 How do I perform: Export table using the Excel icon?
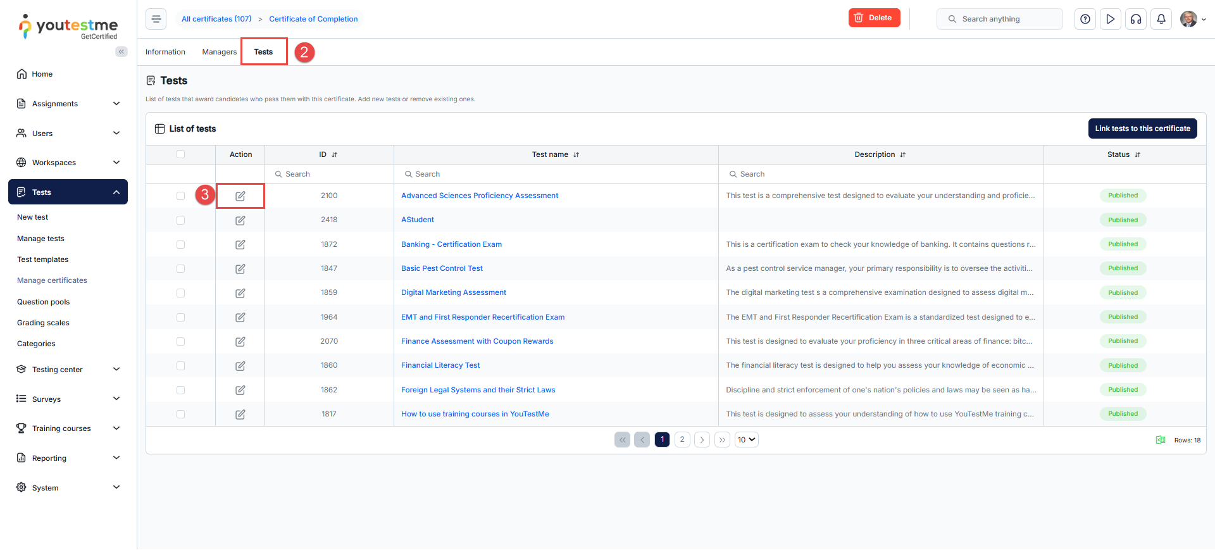[1161, 440]
